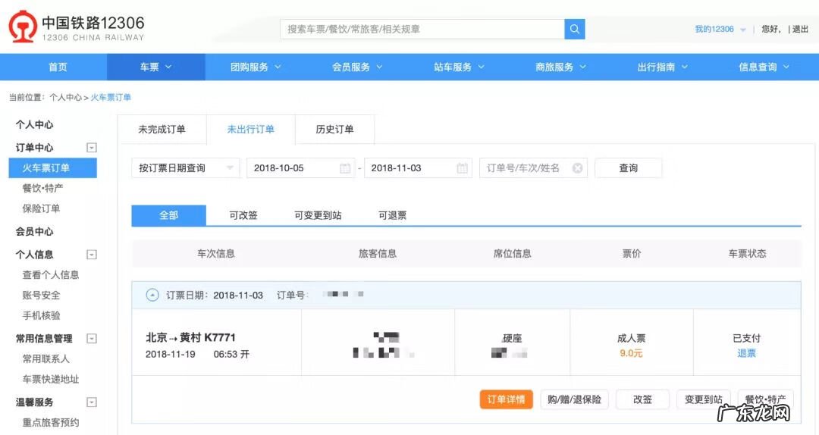
Task: Click the China Railway 12306 logo
Action: [x=76, y=27]
